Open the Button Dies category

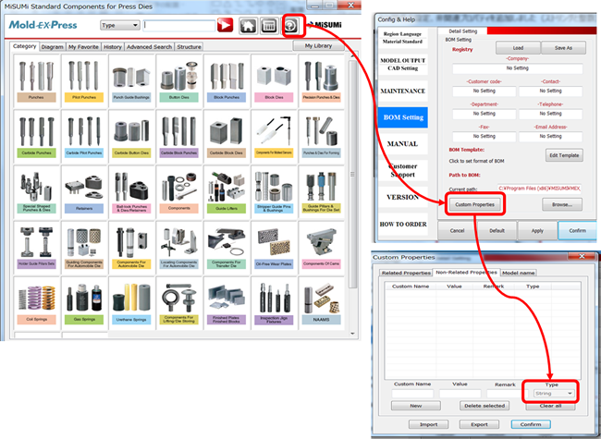(x=179, y=80)
